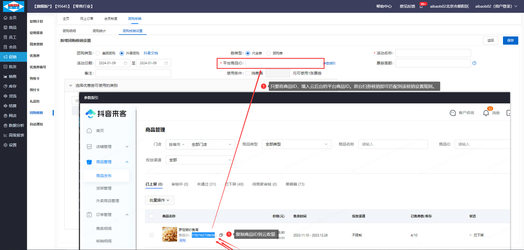
Task: Open 销售 in the left sidebar
Action: click(x=10, y=76)
